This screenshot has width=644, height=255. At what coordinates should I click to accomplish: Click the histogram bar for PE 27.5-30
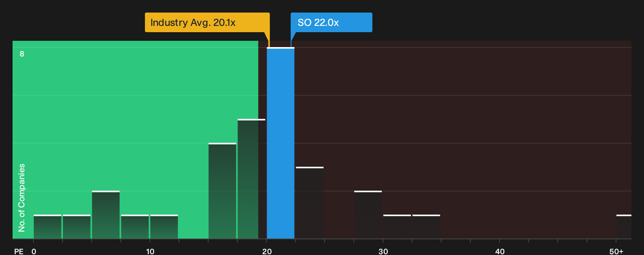pyautogui.click(x=368, y=215)
